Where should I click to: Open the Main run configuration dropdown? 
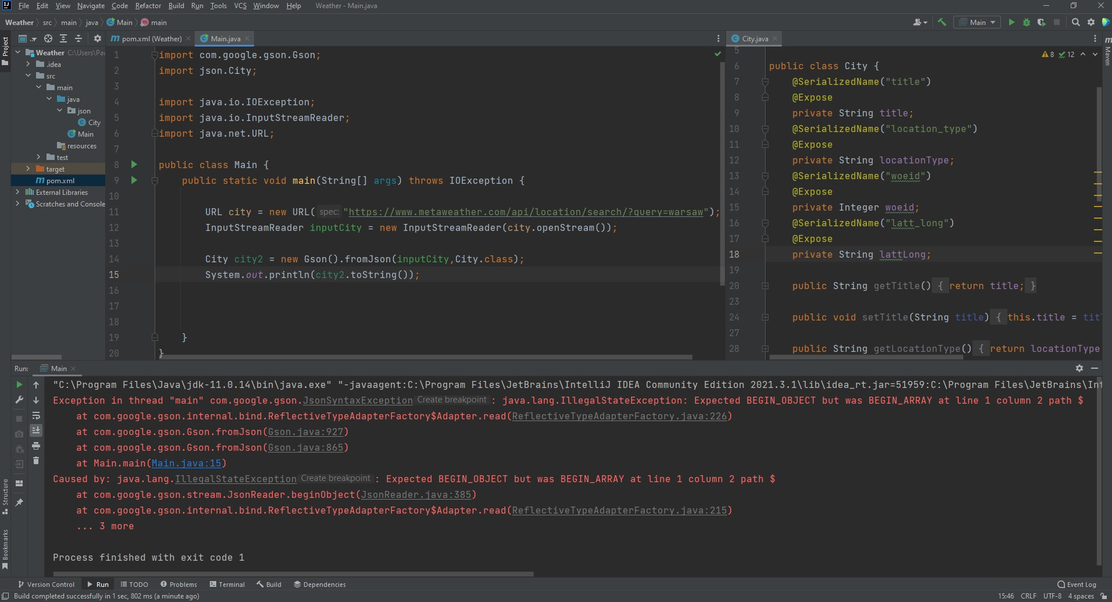978,22
